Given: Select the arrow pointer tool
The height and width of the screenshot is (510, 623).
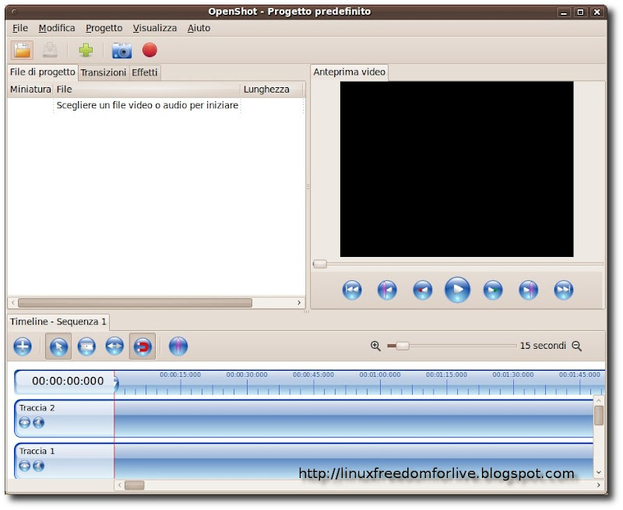Looking at the screenshot, I should pyautogui.click(x=58, y=346).
